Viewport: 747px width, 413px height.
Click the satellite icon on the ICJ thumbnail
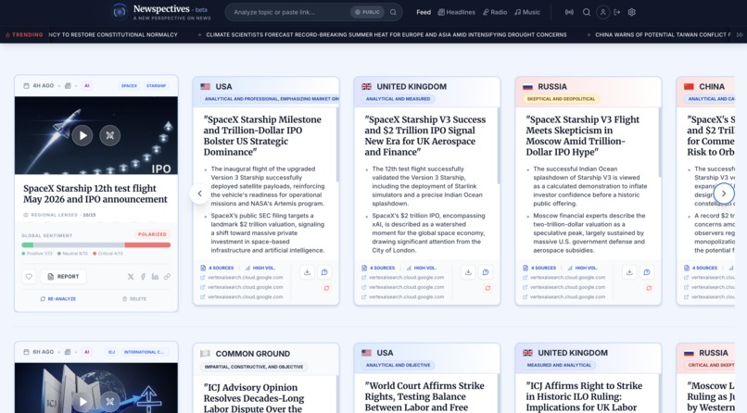point(110,402)
